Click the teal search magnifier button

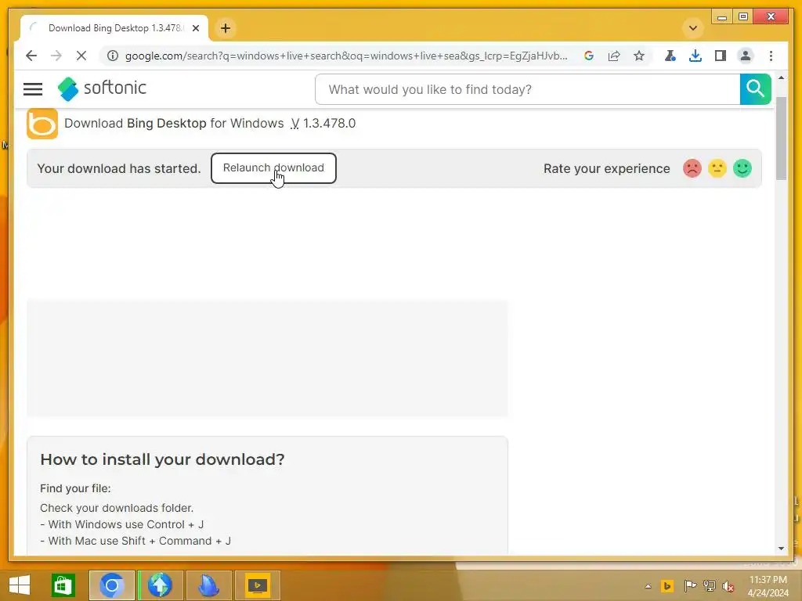pos(755,89)
